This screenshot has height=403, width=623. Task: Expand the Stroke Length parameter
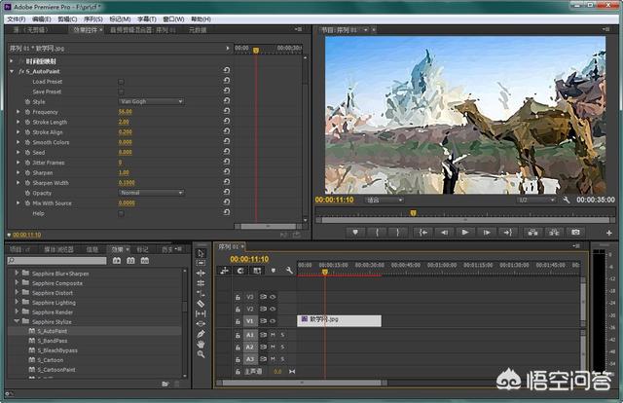pos(18,122)
